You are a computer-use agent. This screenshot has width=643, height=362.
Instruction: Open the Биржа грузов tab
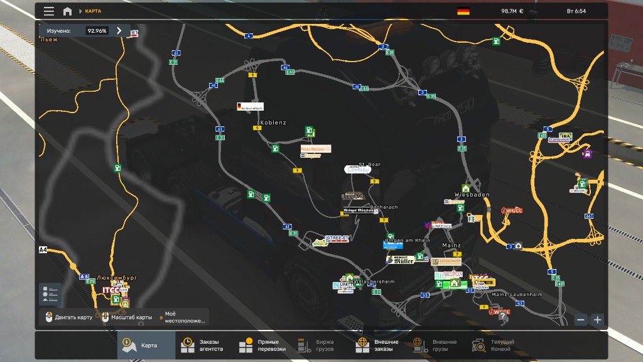(x=321, y=345)
